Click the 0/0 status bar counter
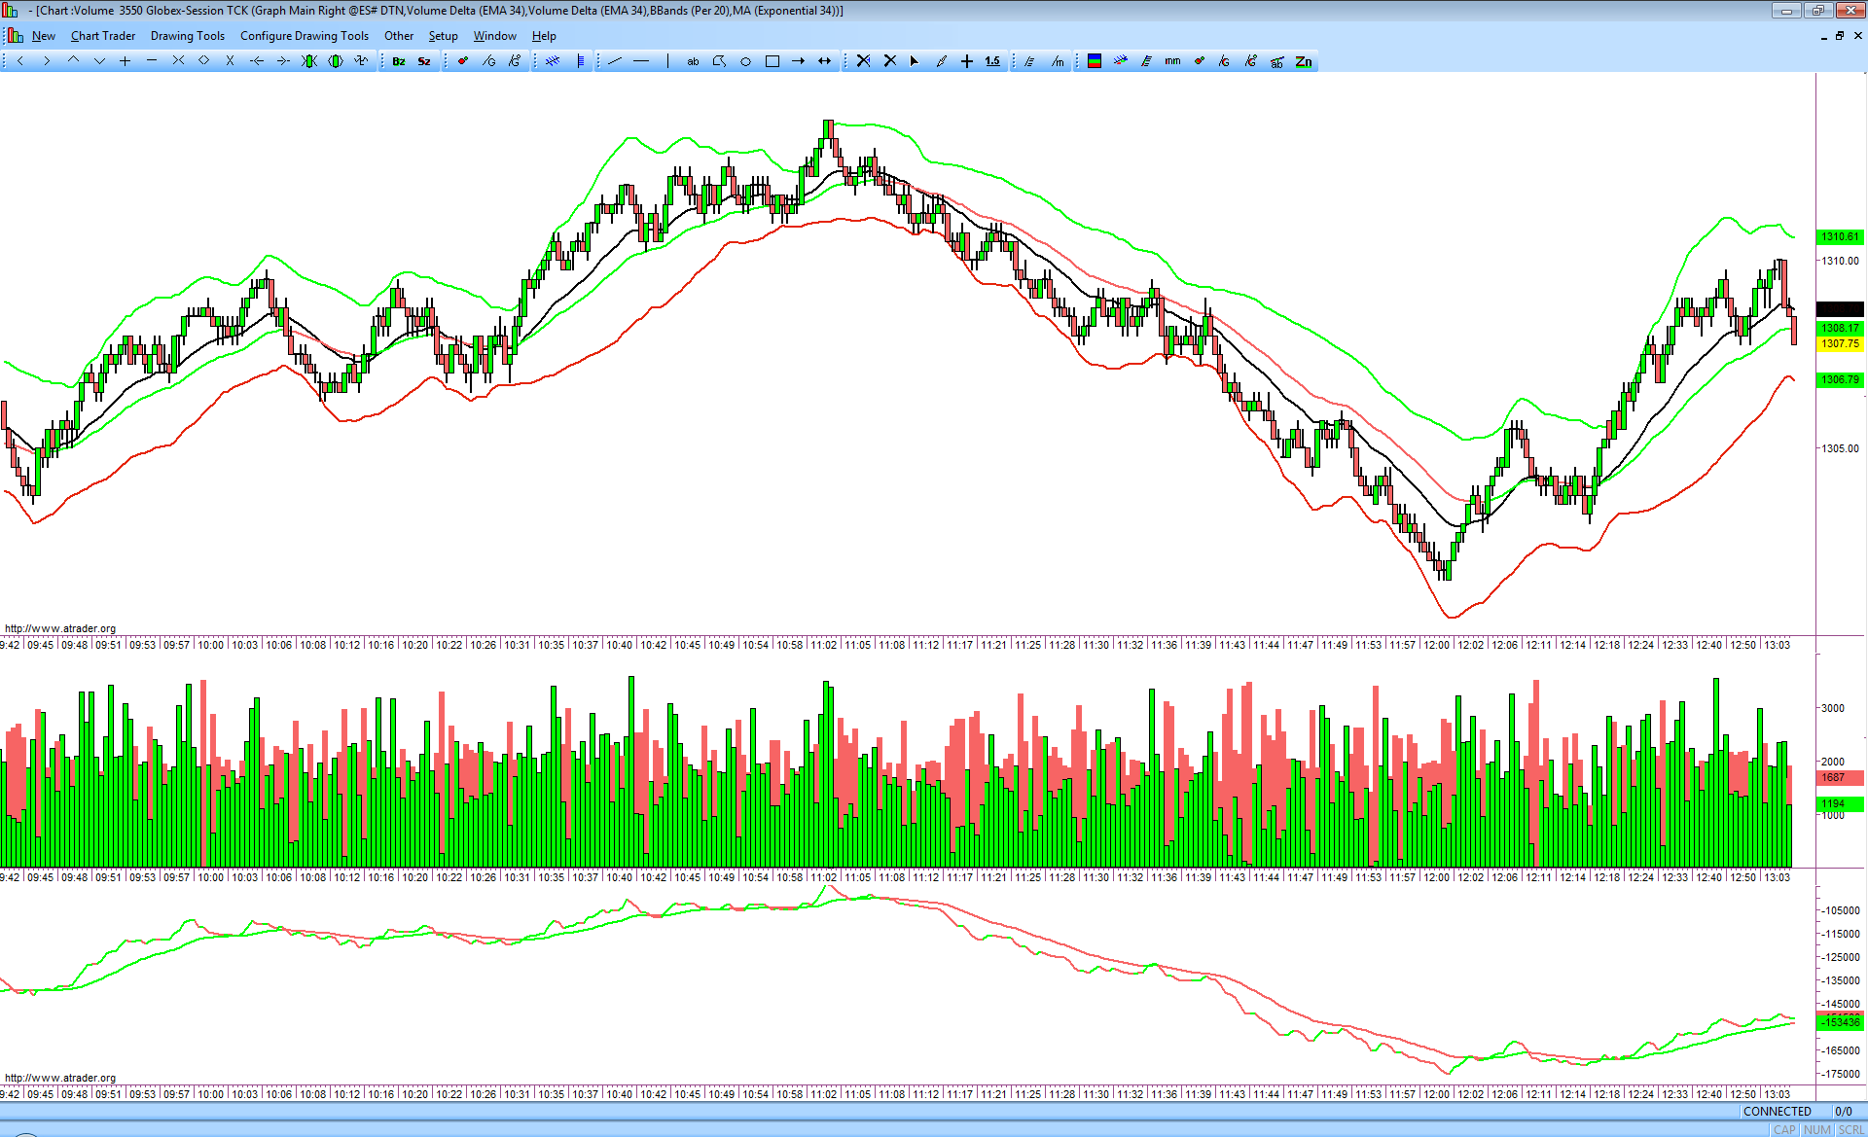Image resolution: width=1868 pixels, height=1137 pixels. point(1844,1112)
